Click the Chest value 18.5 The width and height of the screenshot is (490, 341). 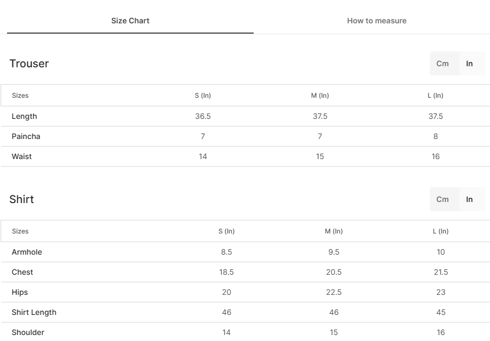226,272
